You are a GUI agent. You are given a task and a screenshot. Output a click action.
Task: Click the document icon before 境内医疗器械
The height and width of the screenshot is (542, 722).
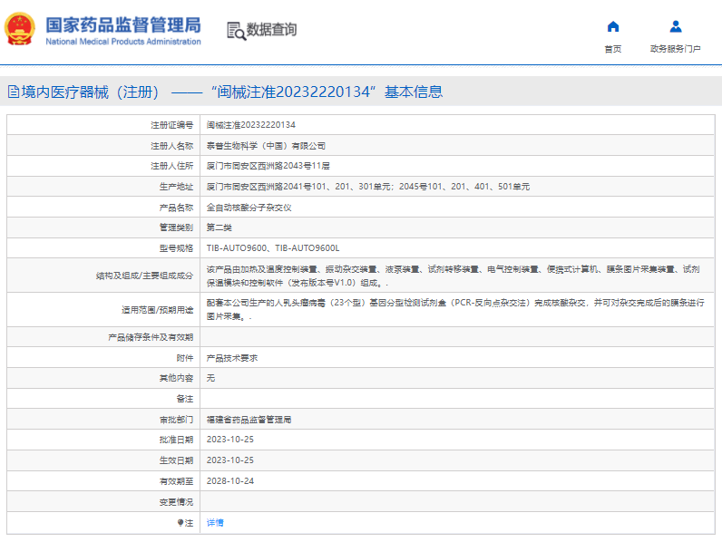[x=14, y=92]
